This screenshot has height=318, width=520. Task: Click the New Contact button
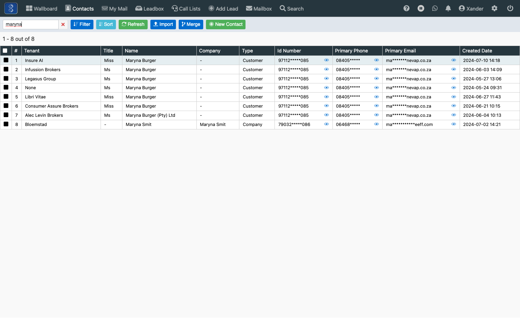pyautogui.click(x=226, y=25)
